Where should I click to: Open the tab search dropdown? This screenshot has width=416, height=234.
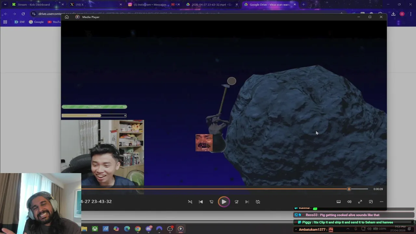click(x=5, y=5)
